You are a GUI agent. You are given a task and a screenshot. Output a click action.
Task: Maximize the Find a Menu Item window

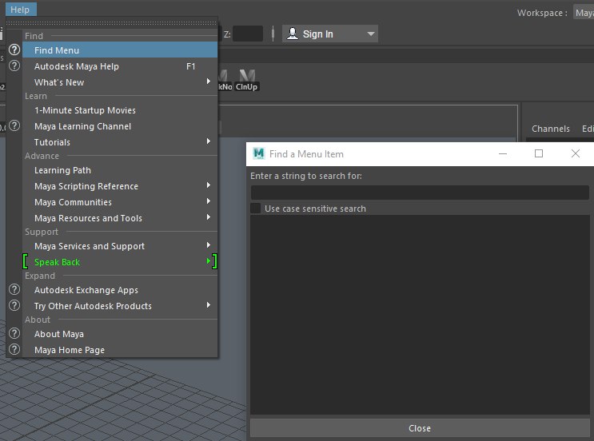click(539, 153)
